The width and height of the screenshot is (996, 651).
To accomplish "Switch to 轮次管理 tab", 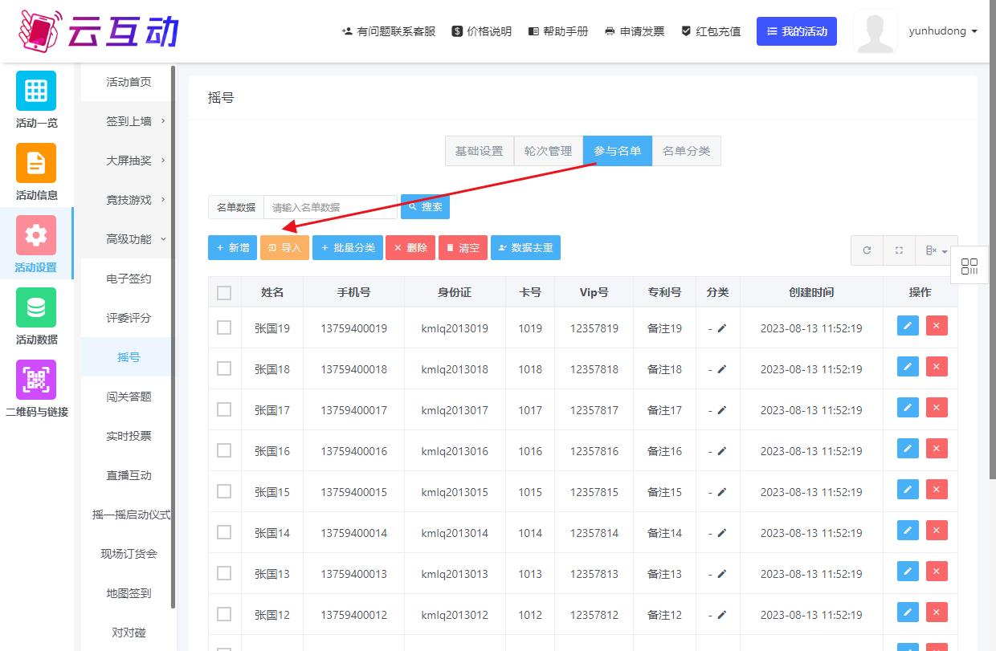I will tap(549, 151).
